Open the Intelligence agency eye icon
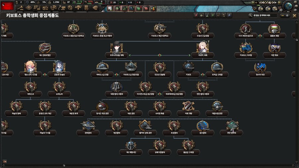 [29, 8]
